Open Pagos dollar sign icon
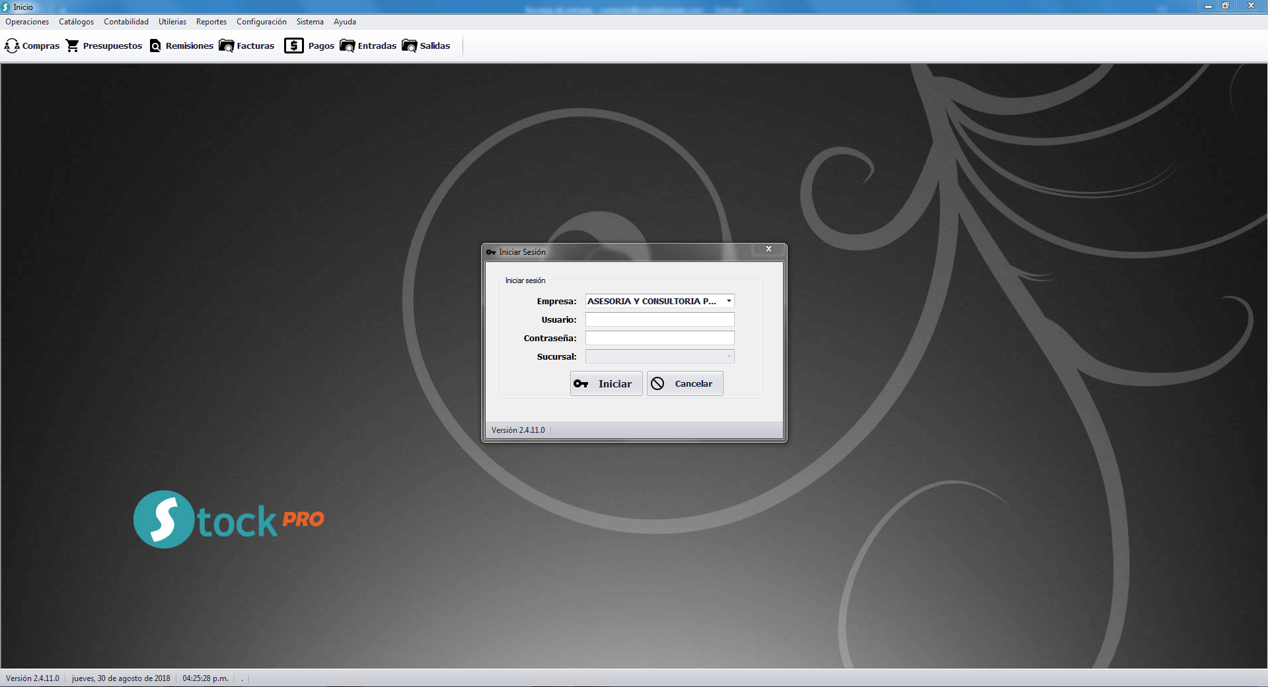 (x=294, y=46)
